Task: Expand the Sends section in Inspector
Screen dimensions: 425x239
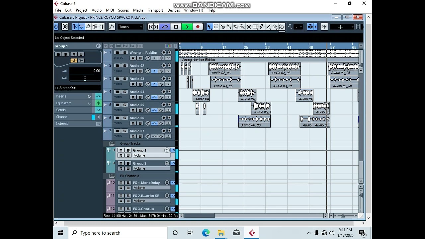Action: tap(61, 110)
